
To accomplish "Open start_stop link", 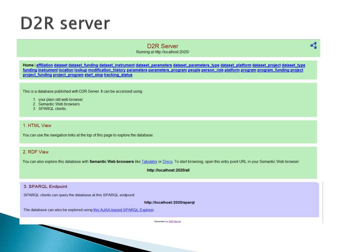I will (94, 75).
